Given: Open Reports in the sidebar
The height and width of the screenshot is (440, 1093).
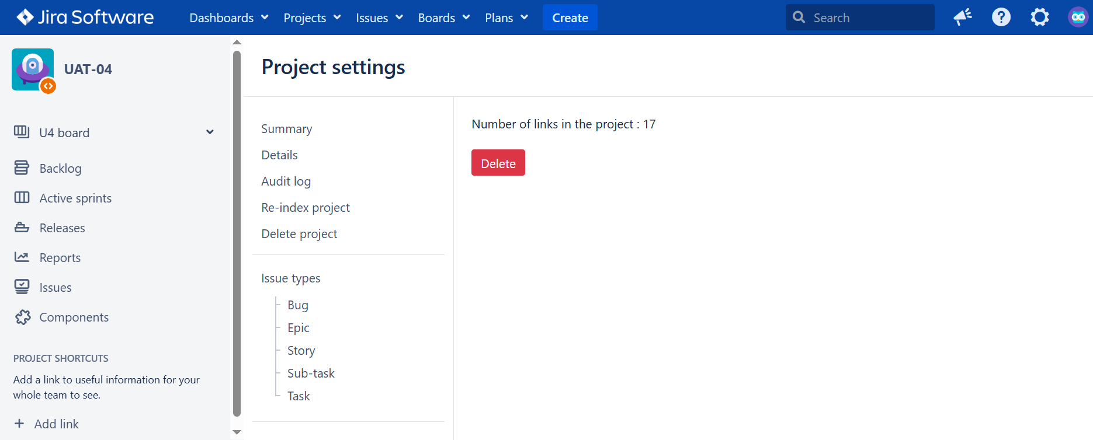Looking at the screenshot, I should point(60,258).
